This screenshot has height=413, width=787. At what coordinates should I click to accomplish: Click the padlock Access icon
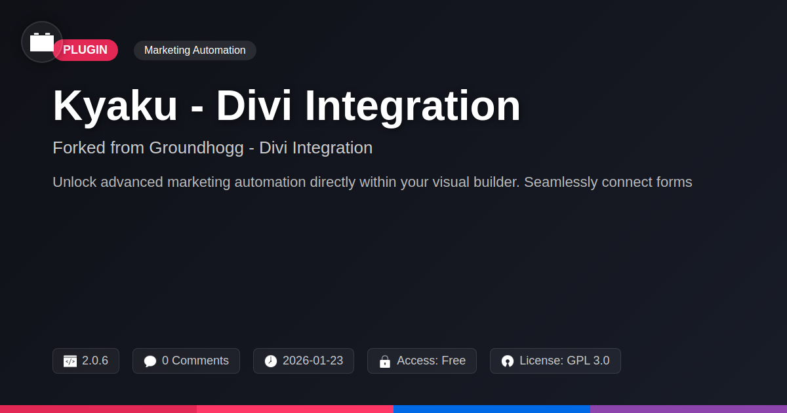[x=385, y=361]
